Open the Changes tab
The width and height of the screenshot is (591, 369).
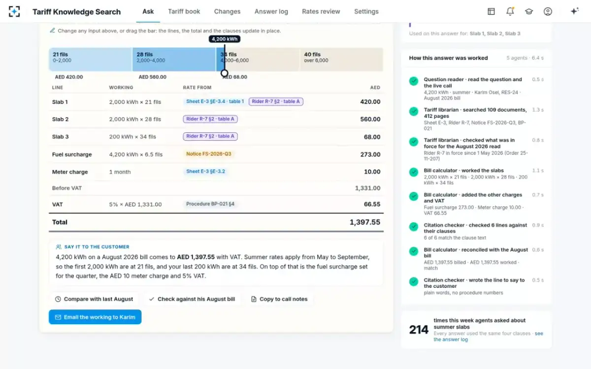227,11
